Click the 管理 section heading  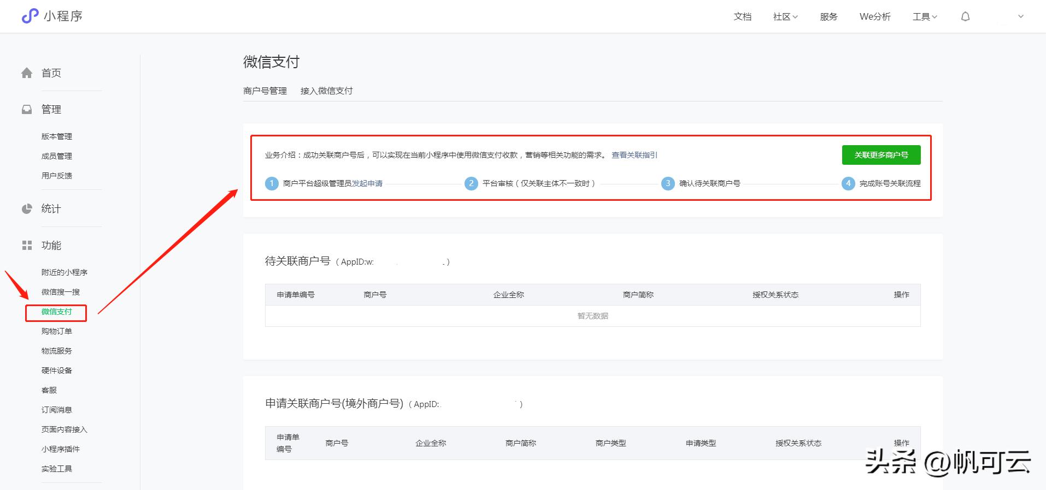click(51, 109)
